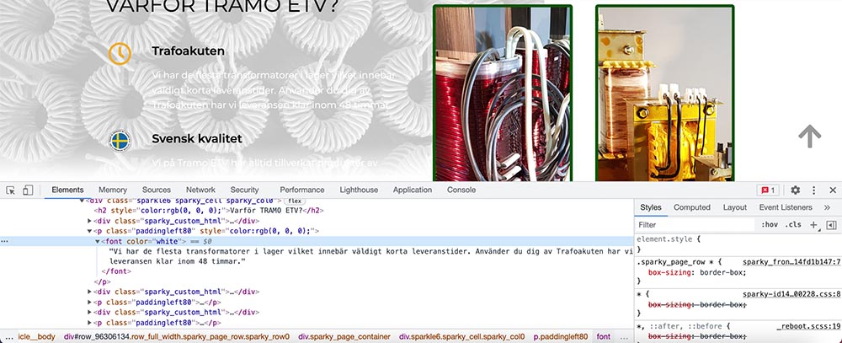842x343 pixels.
Task: Open DevTools settings gear
Action: click(796, 190)
